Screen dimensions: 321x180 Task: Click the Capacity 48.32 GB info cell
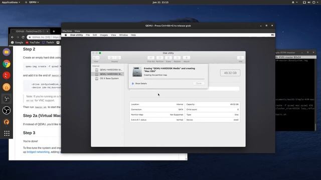(x=213, y=104)
